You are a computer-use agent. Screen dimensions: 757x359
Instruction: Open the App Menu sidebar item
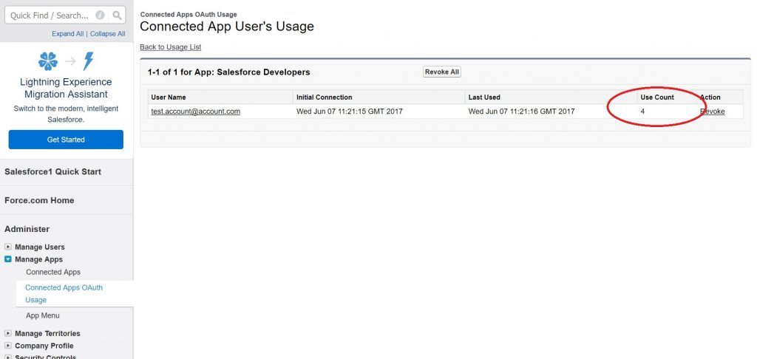click(x=43, y=315)
